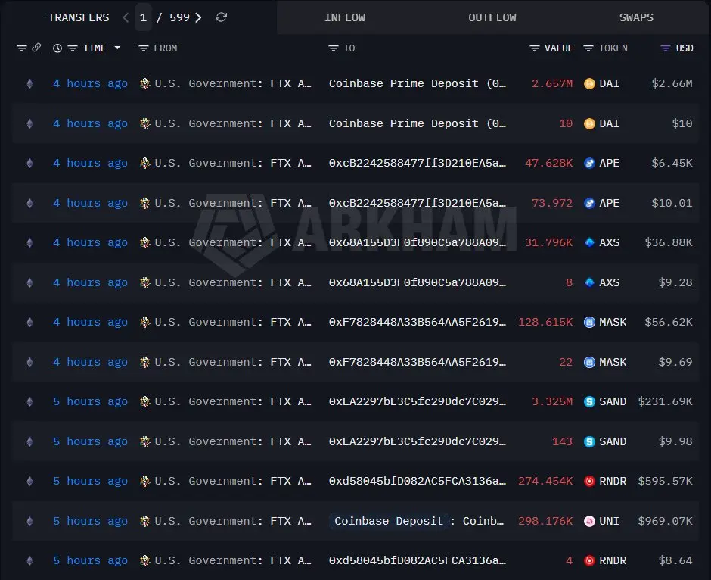Click the DAI token icon in the 2.657M row
711x580 pixels.
pos(589,83)
